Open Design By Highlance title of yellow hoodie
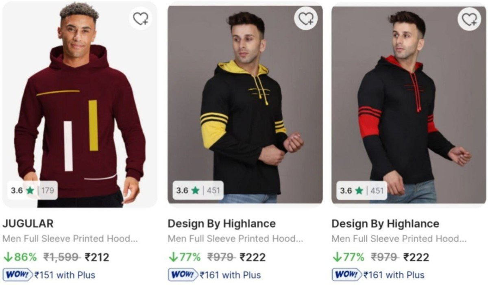Screen dimensions: 488x285 coord(222,224)
